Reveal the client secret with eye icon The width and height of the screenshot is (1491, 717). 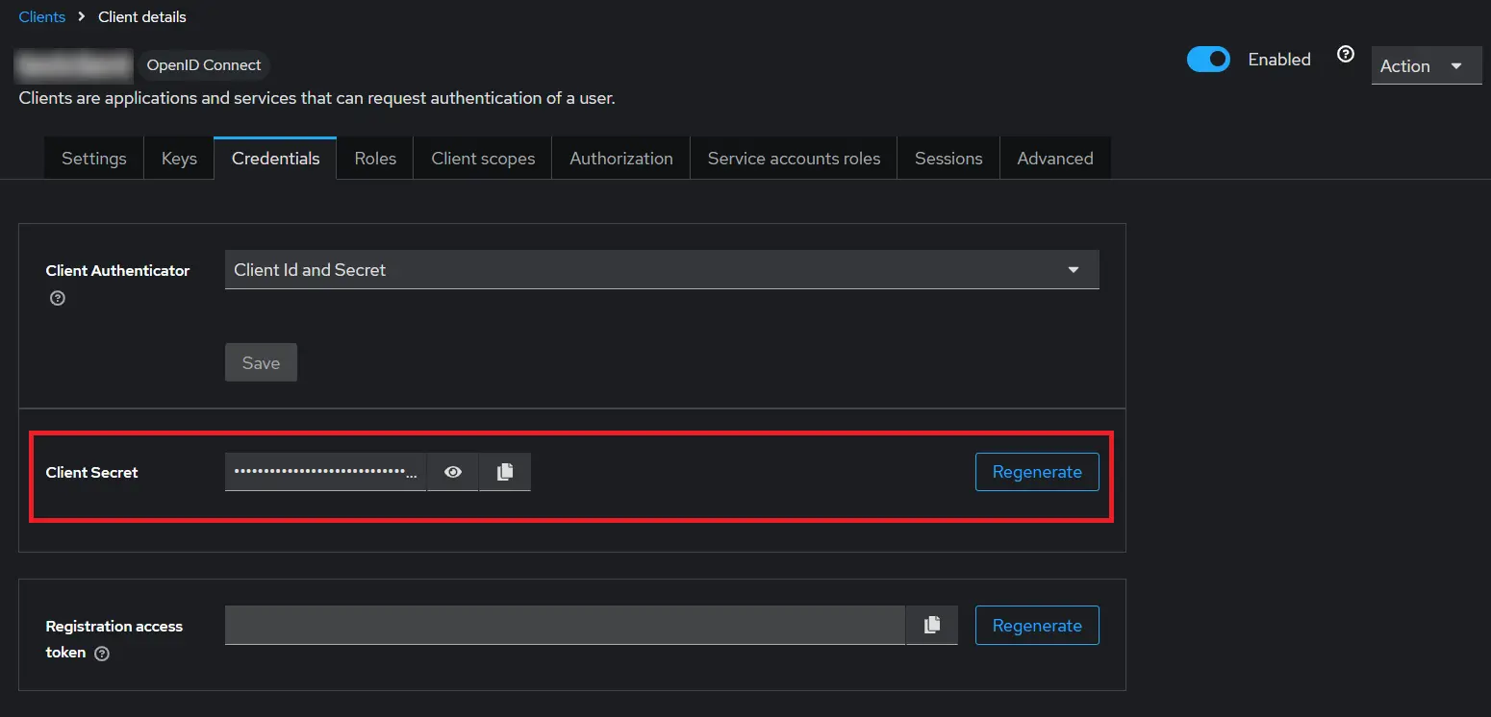coord(452,472)
